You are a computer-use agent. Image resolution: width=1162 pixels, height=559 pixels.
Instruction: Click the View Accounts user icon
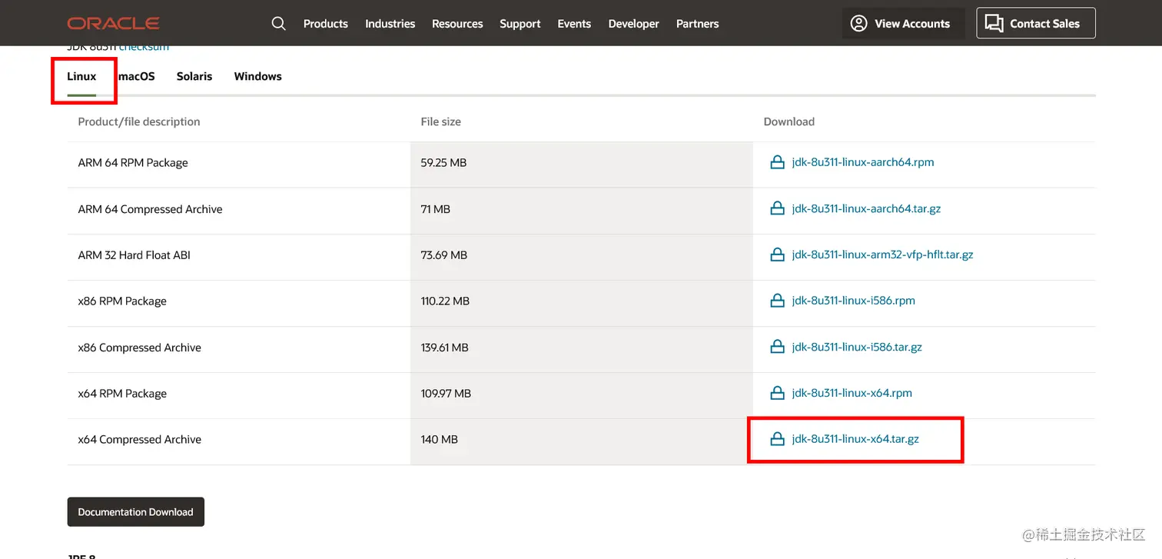pos(859,24)
